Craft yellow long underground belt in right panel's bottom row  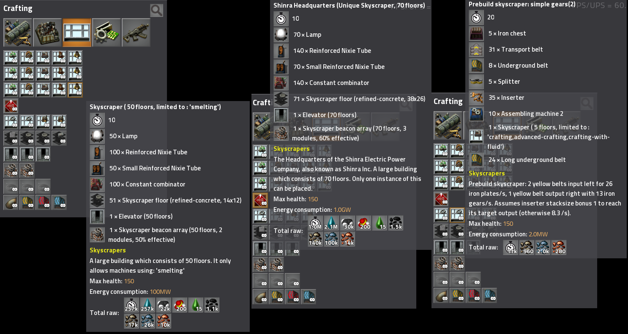tap(457, 296)
